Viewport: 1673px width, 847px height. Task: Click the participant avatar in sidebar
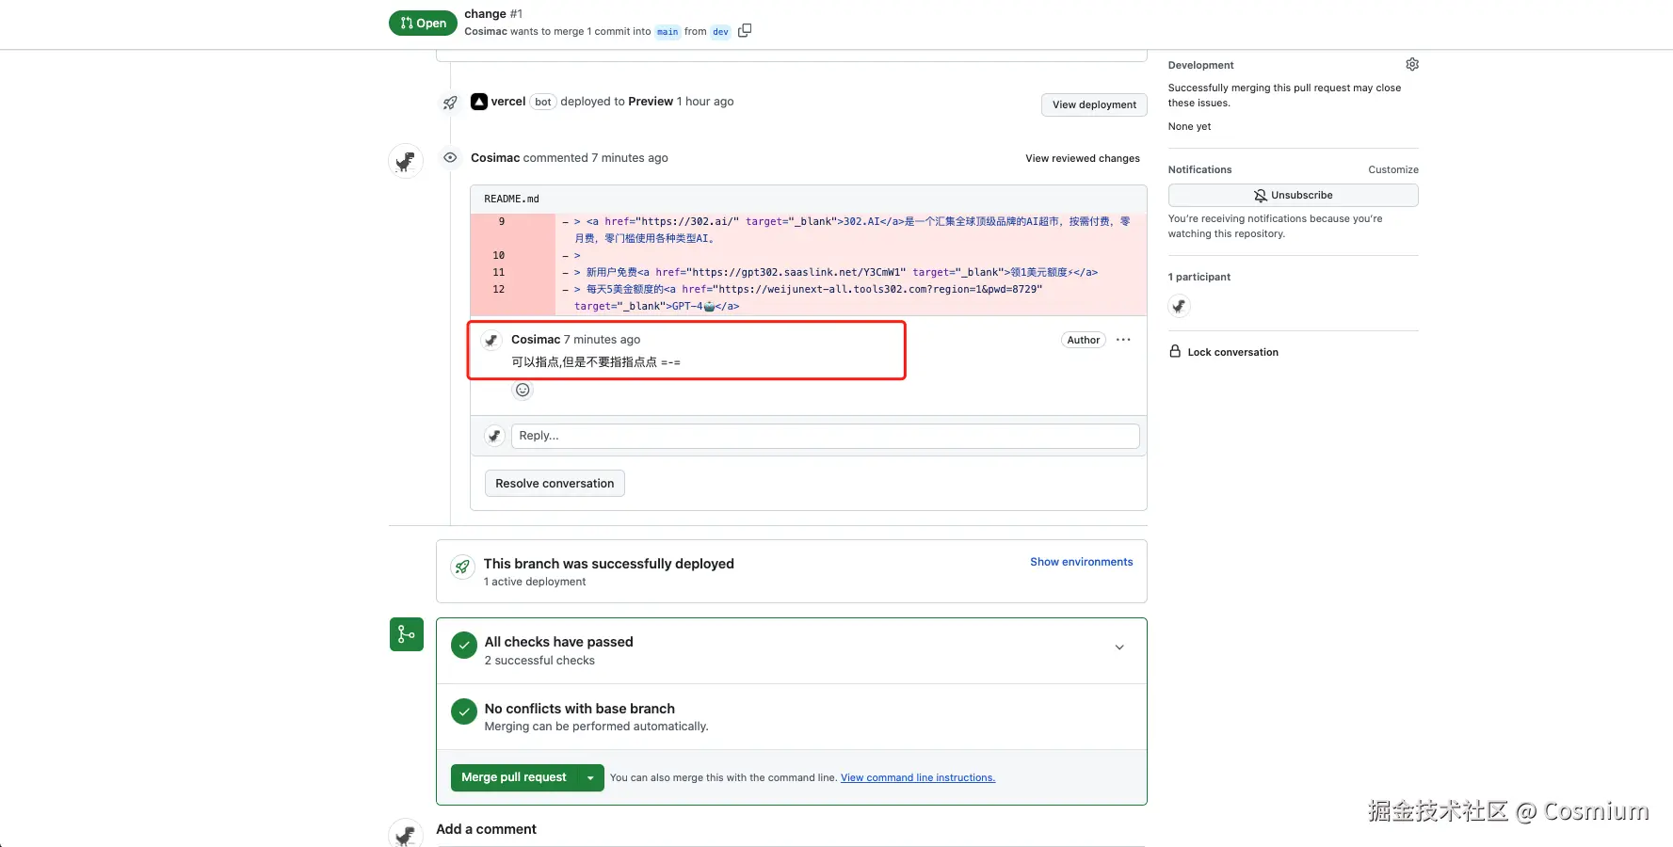pos(1179,306)
